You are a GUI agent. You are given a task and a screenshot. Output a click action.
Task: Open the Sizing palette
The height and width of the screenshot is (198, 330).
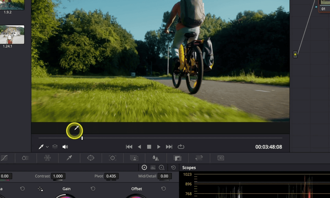point(199,158)
